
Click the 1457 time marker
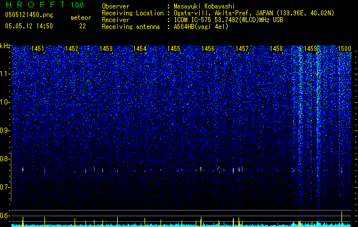[x=242, y=49]
